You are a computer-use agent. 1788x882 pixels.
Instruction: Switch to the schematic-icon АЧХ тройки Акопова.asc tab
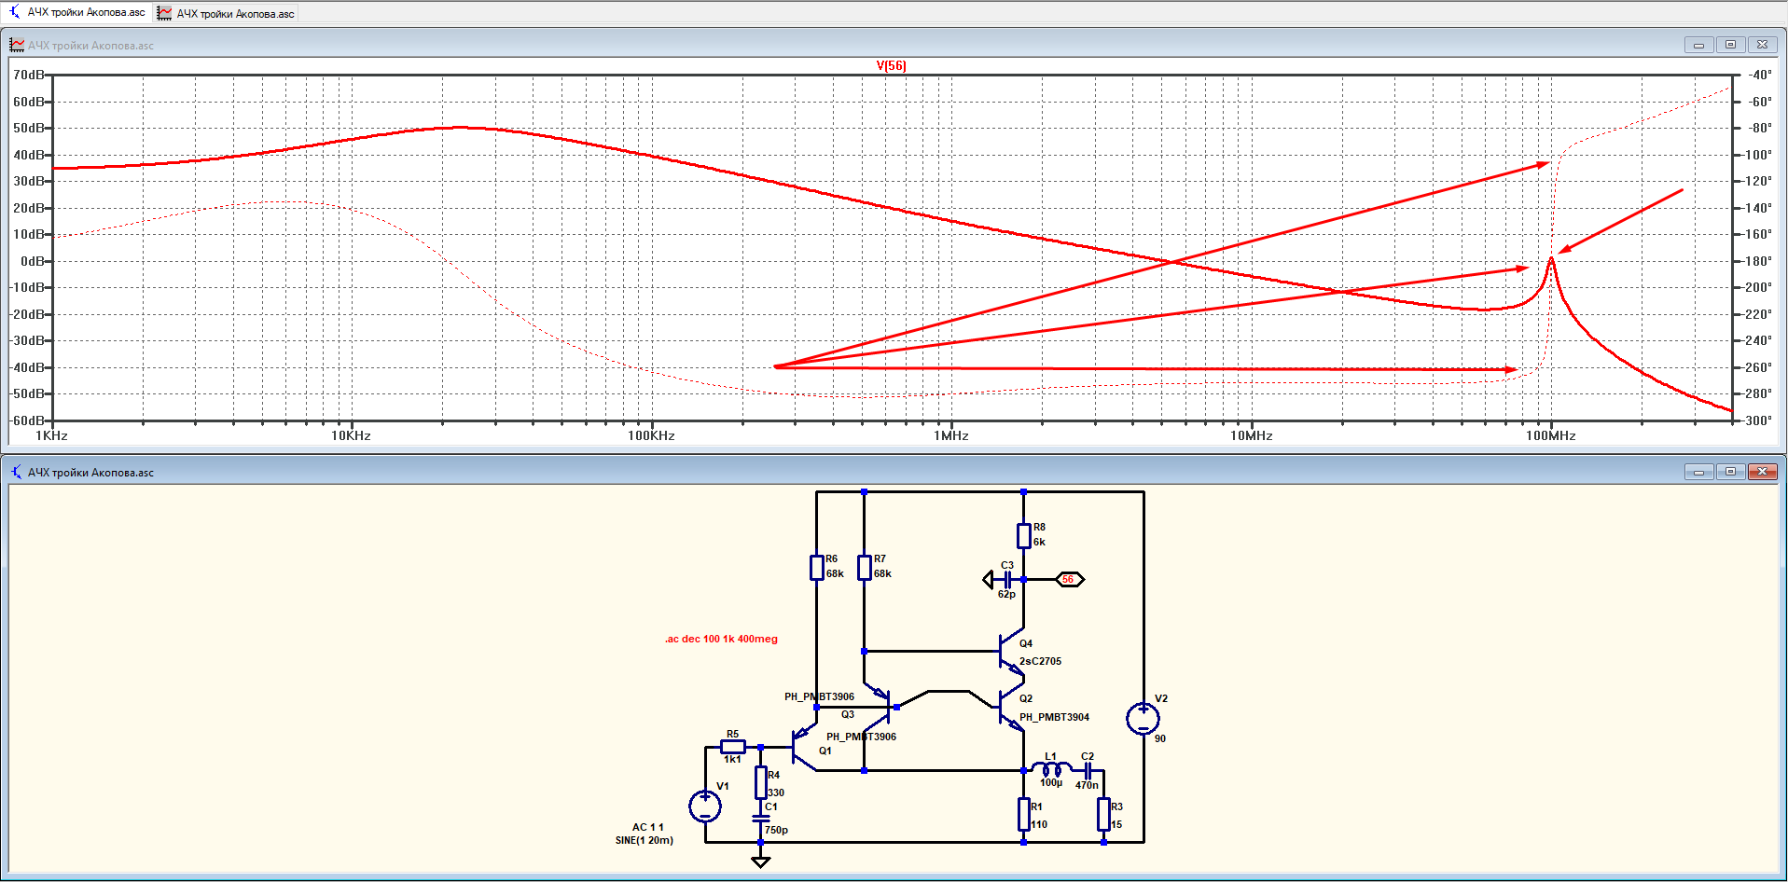77,12
